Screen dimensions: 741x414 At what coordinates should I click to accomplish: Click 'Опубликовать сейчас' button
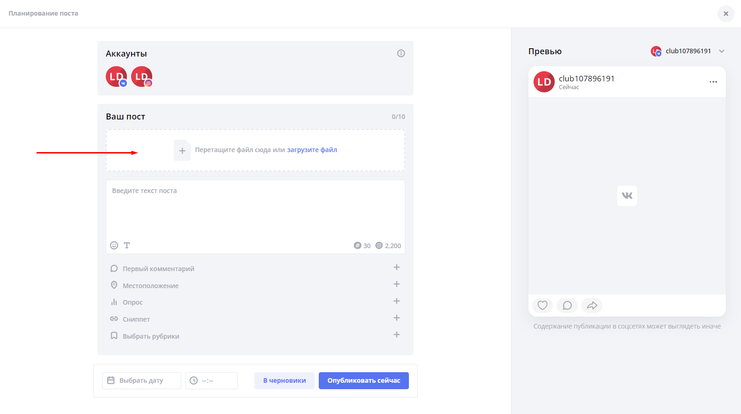click(x=364, y=380)
